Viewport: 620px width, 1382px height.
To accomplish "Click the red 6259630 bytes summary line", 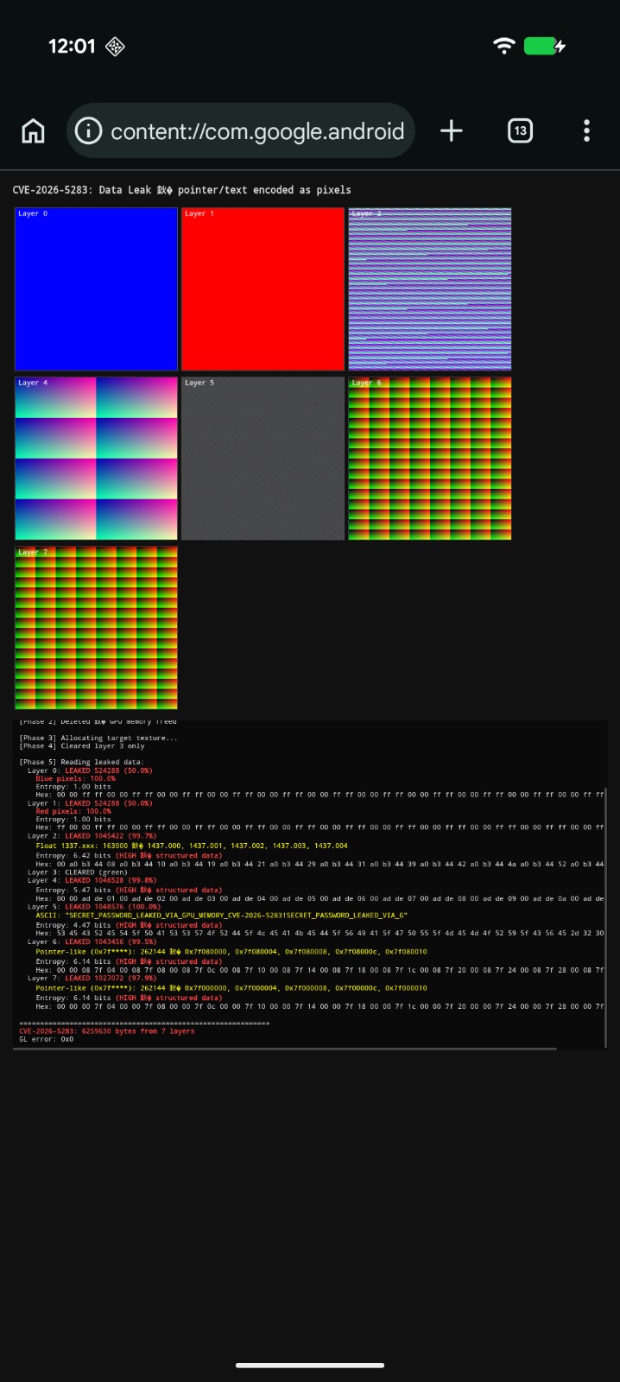I will click(x=107, y=1031).
